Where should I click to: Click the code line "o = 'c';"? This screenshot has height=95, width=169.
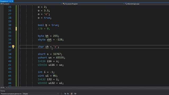tap(44, 14)
